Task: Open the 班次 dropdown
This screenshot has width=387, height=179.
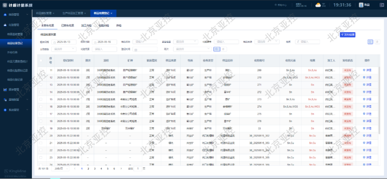Action: [x=192, y=49]
